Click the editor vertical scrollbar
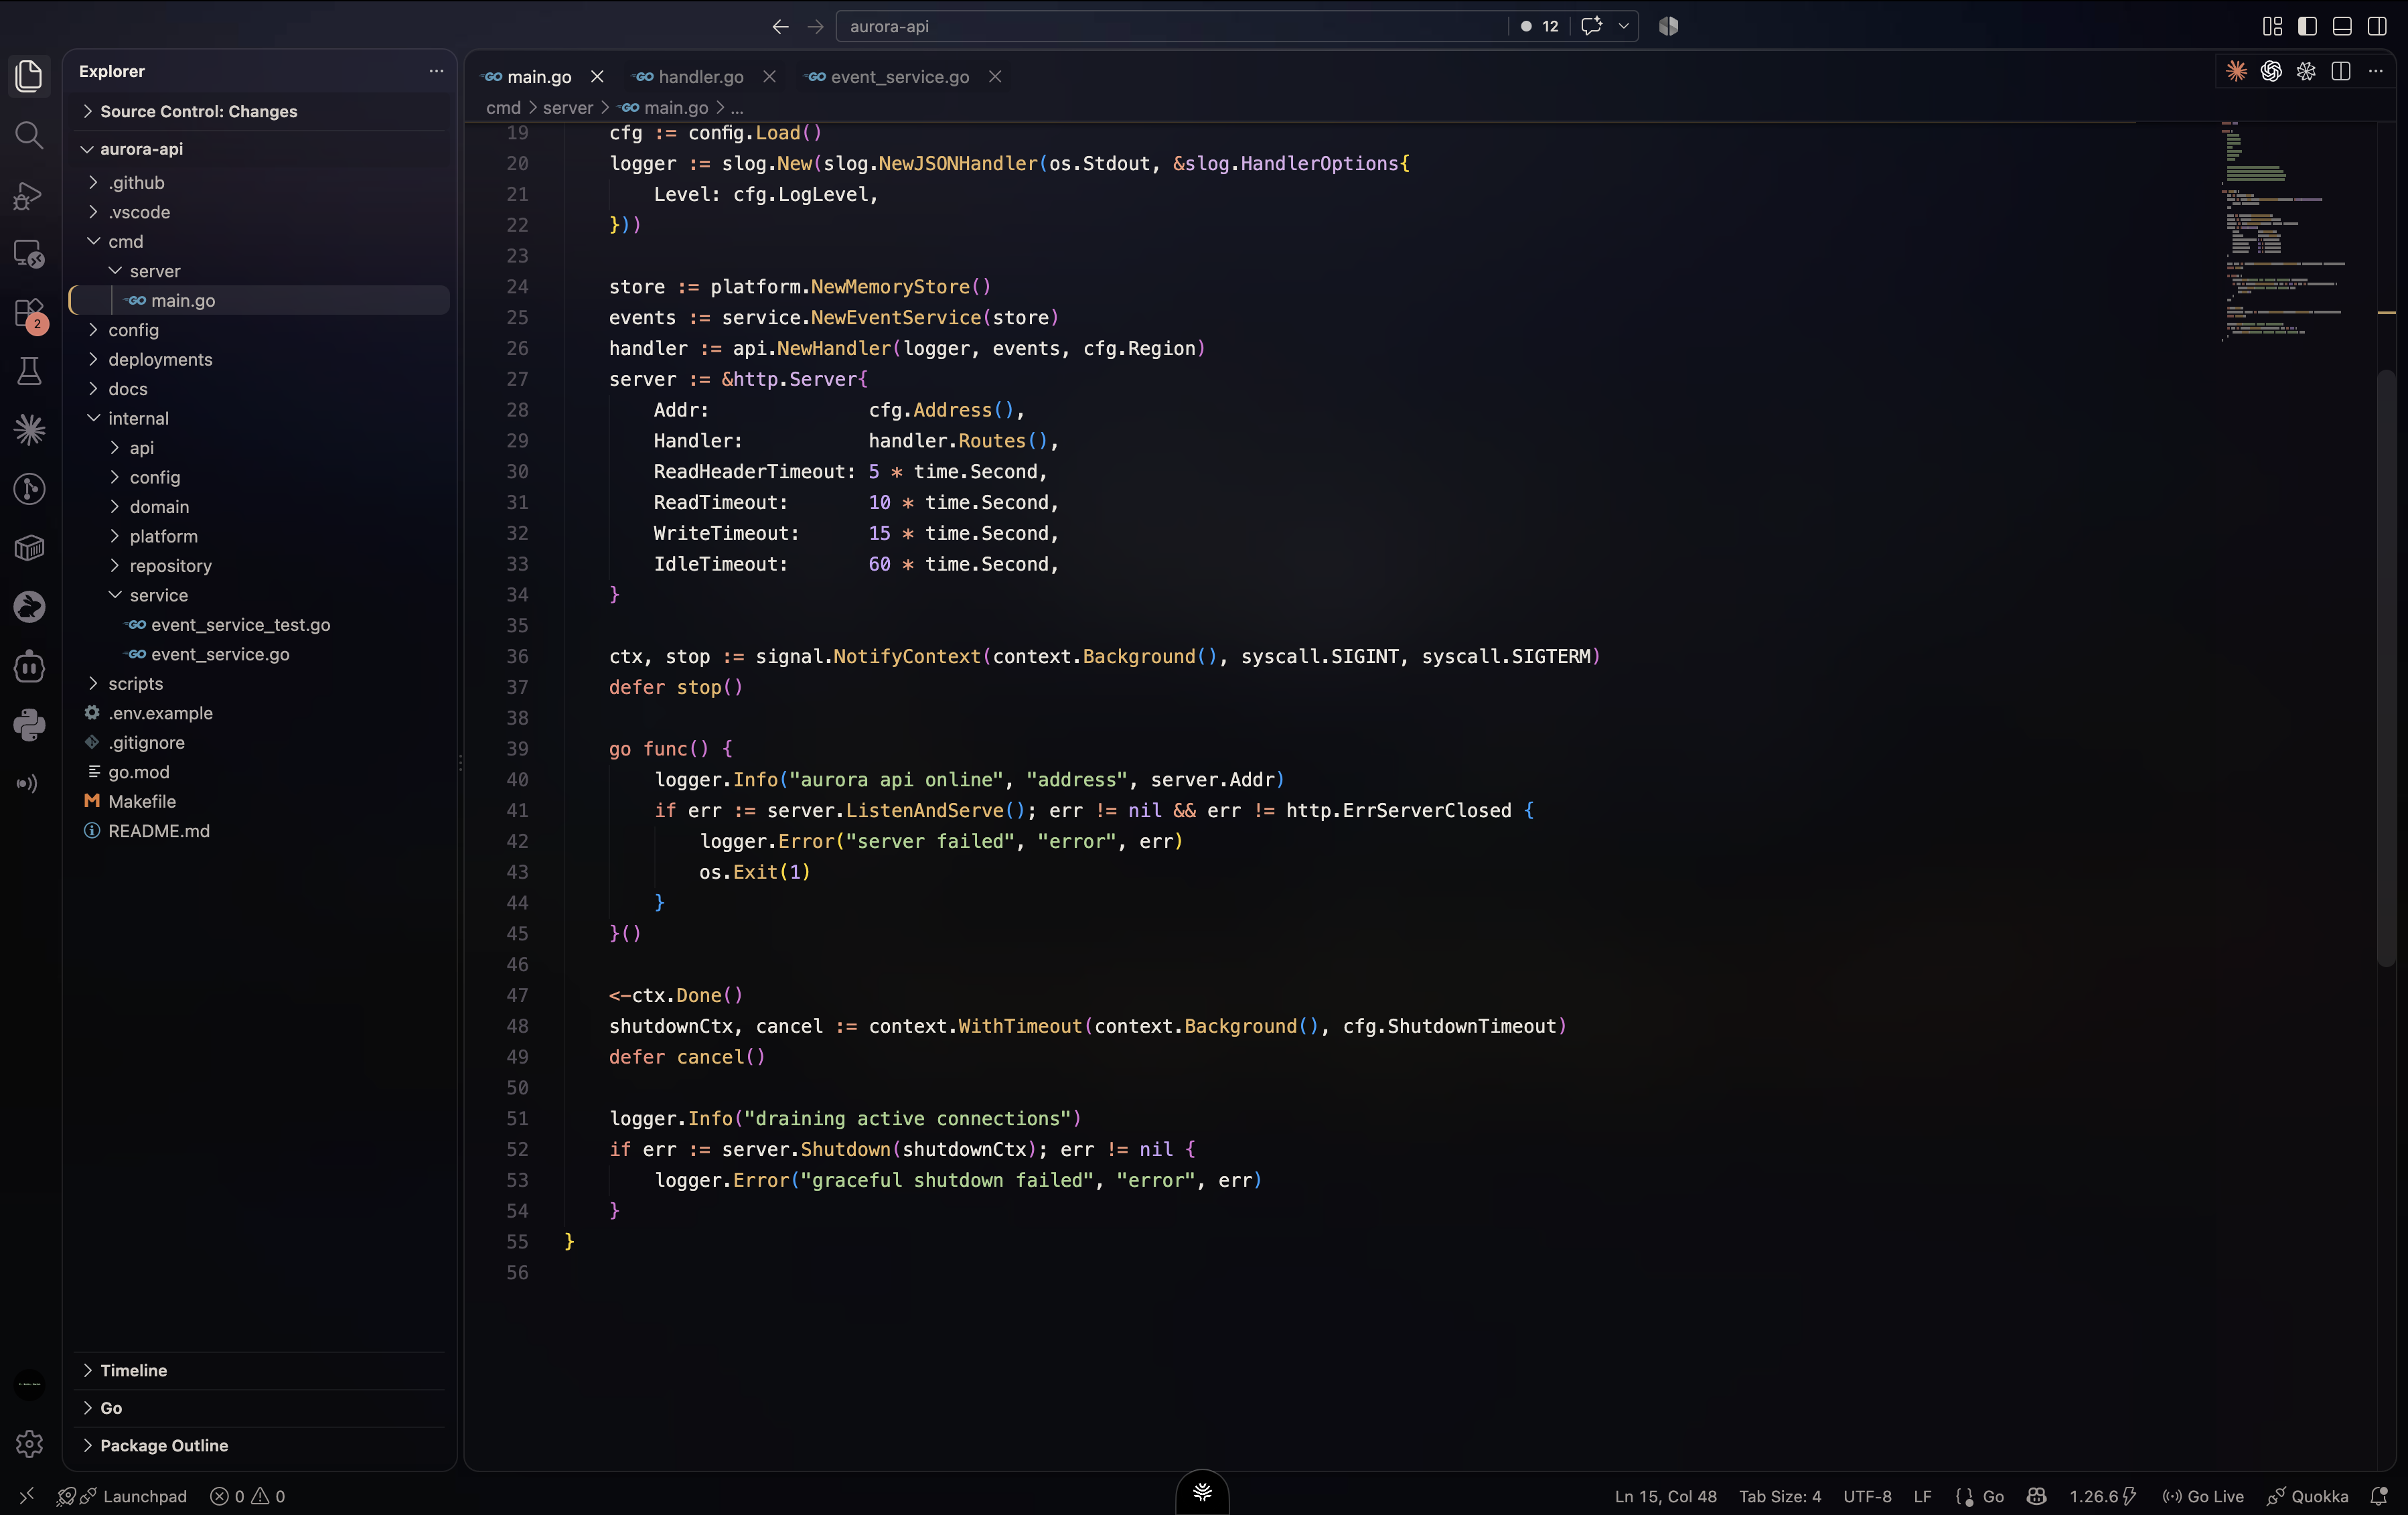2408x1515 pixels. point(2386,667)
